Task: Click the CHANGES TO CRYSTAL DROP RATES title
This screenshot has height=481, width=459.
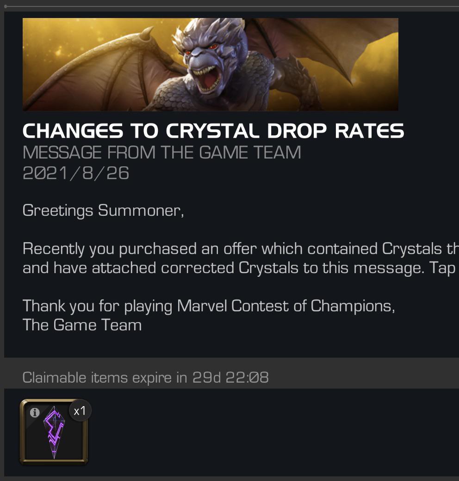Action: pyautogui.click(x=213, y=131)
